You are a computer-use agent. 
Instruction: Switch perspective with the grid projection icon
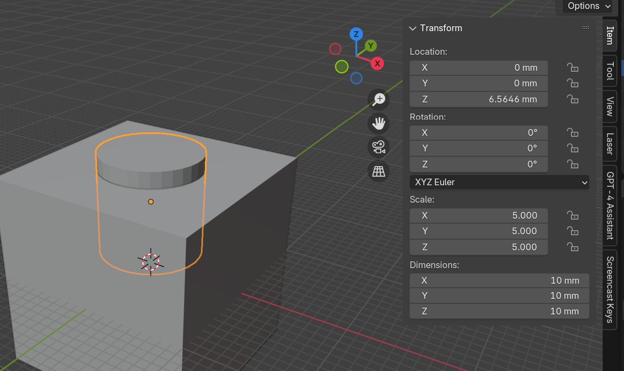tap(378, 171)
